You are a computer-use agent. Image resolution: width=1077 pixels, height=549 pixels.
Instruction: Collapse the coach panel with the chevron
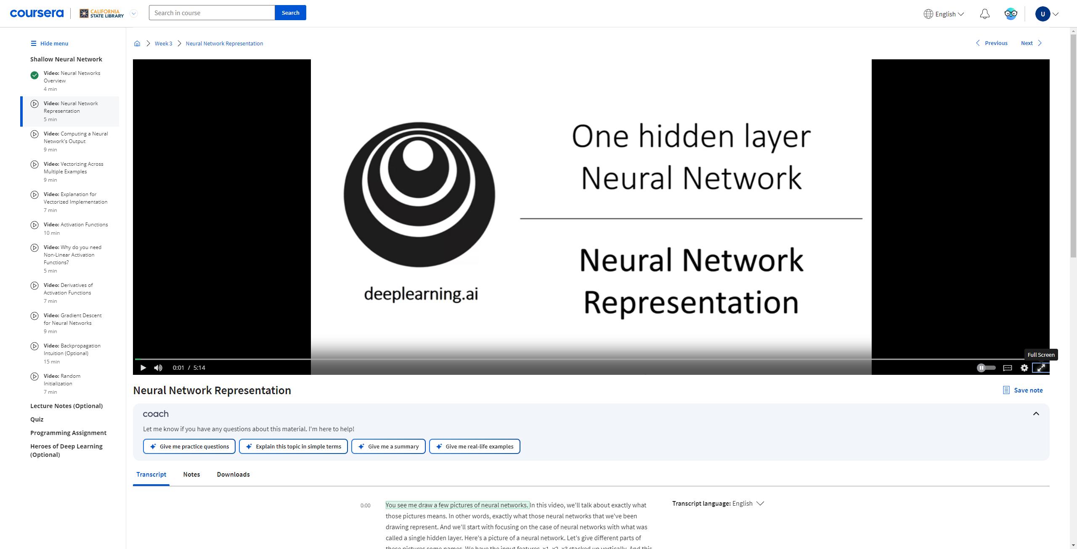click(1037, 414)
